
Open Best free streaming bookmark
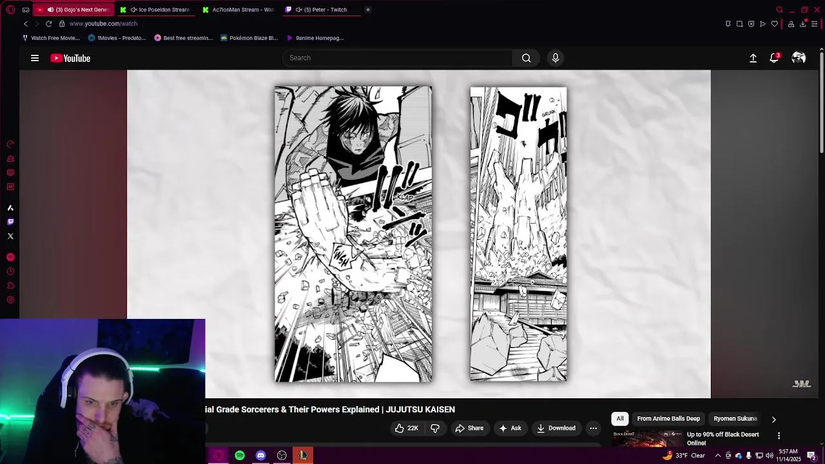(x=183, y=38)
